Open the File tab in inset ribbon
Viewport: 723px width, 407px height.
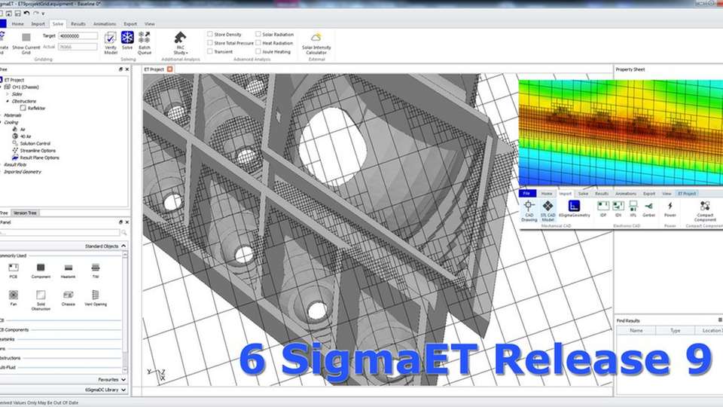click(x=526, y=194)
